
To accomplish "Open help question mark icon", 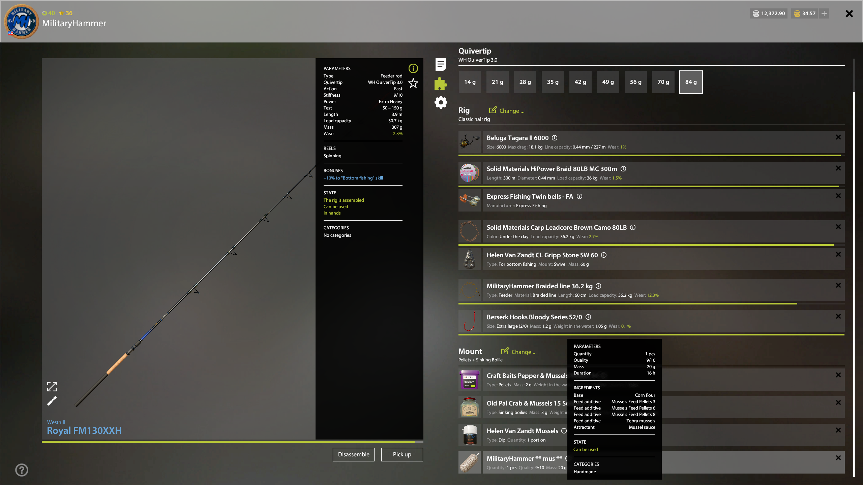I will tap(22, 470).
